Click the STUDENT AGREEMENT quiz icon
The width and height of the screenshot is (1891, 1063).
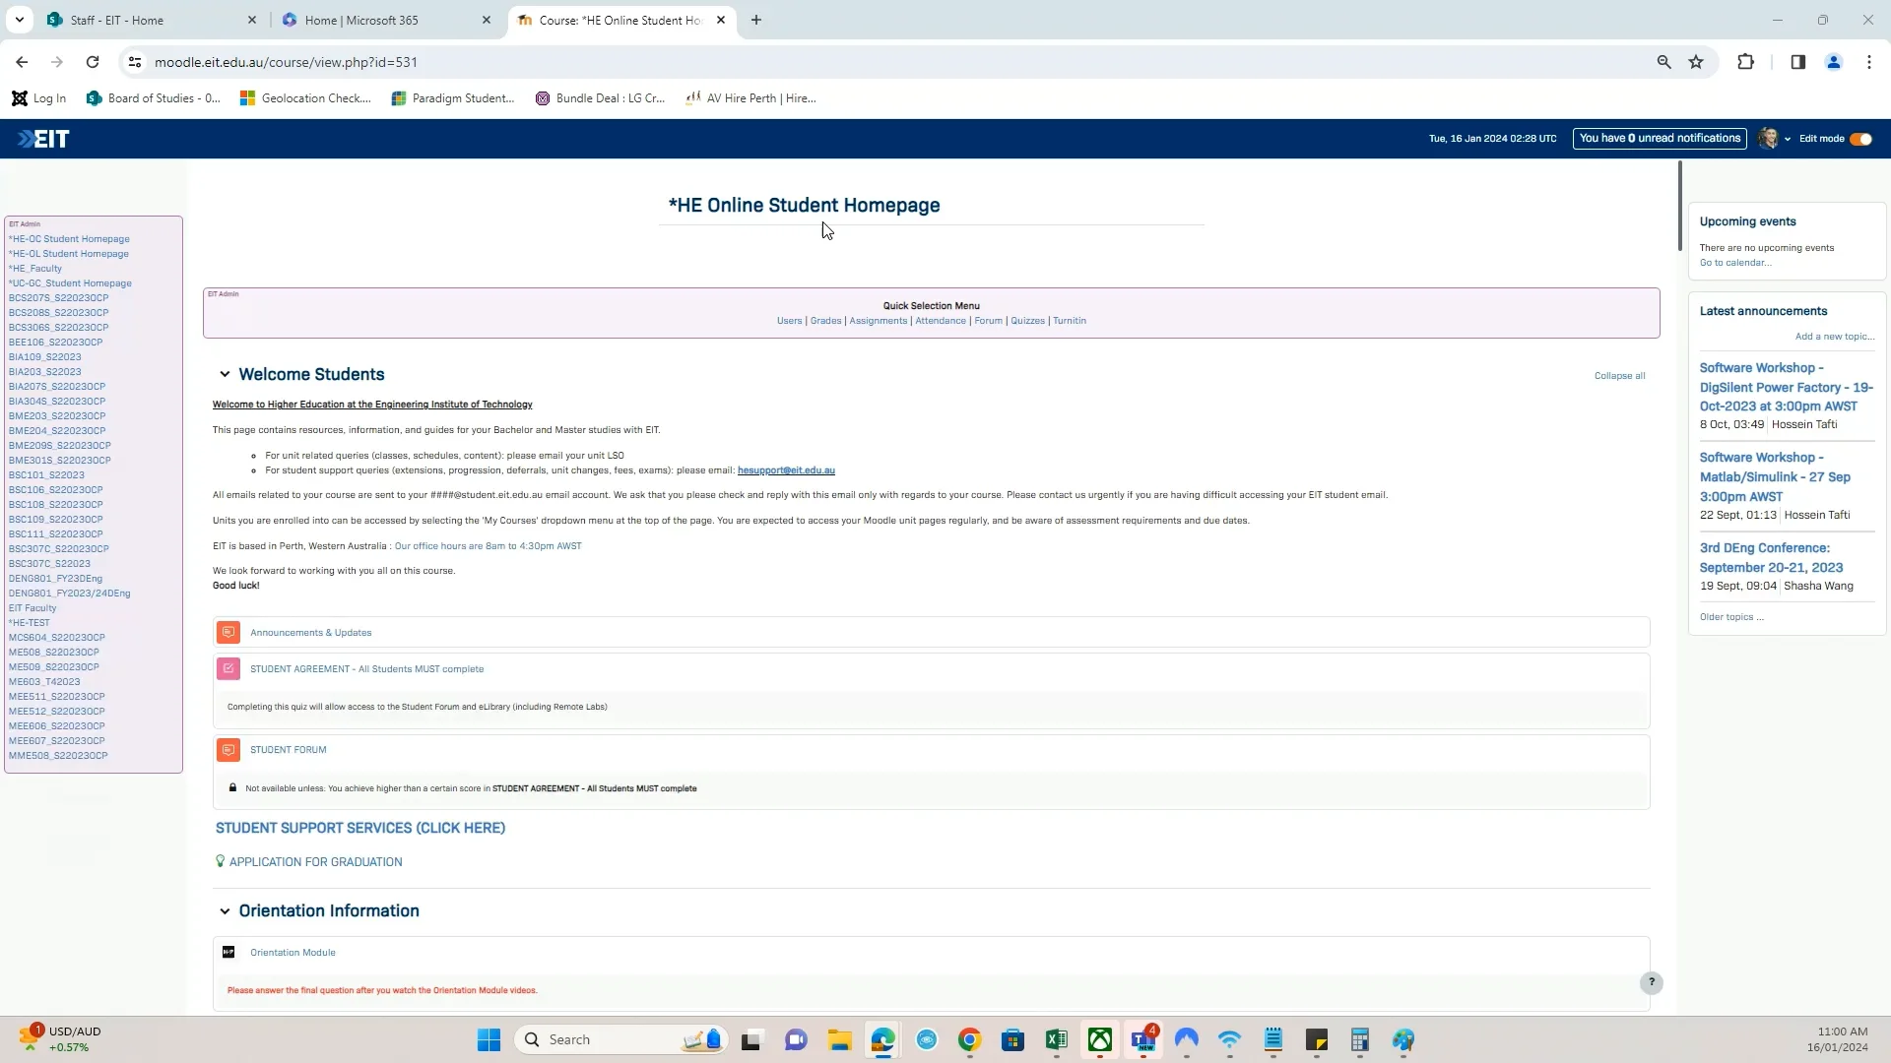click(x=229, y=668)
